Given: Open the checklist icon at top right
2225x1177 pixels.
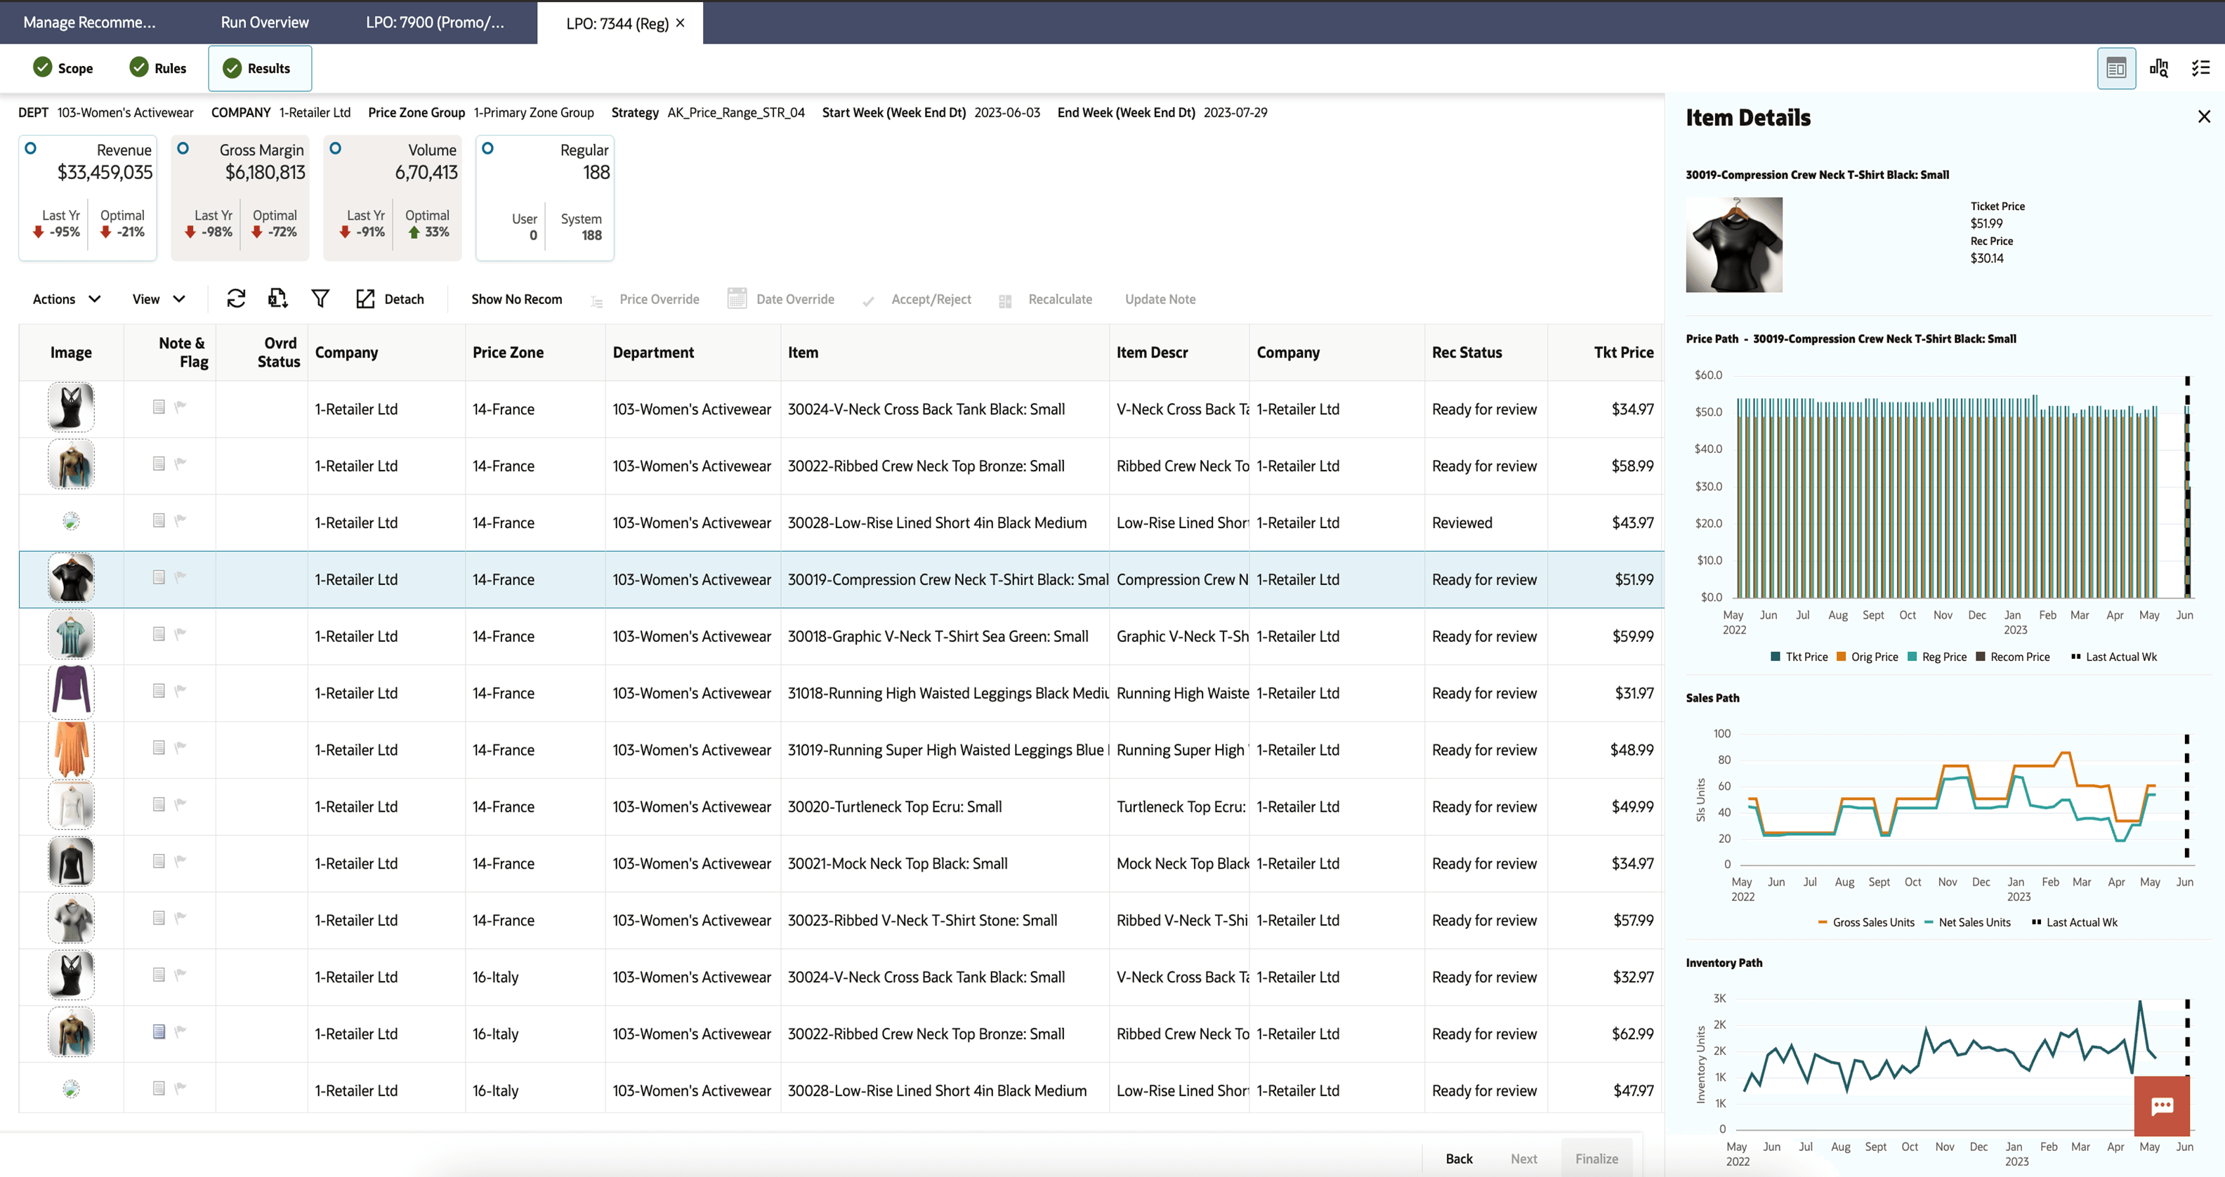Looking at the screenshot, I should 2200,68.
